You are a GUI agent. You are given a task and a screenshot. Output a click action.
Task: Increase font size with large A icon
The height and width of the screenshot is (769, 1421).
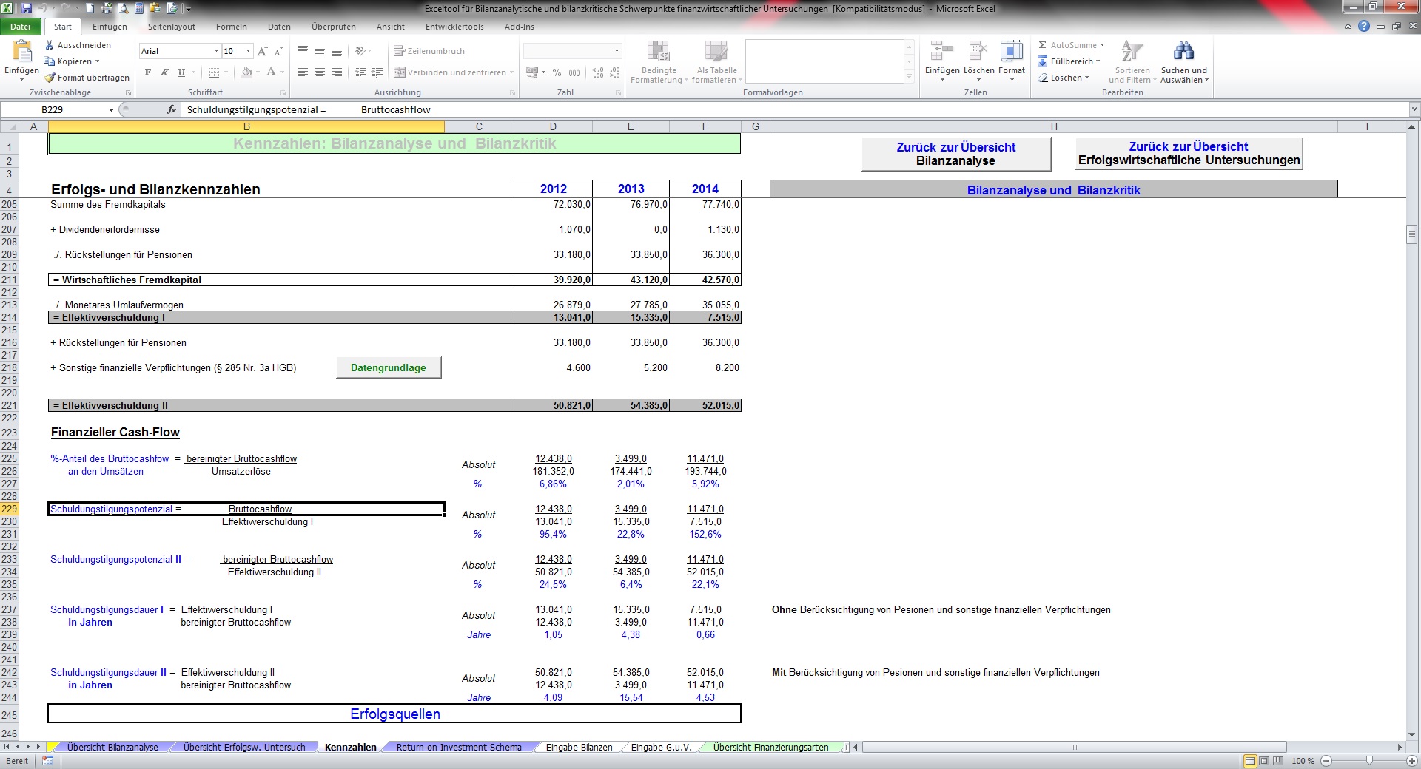click(x=262, y=51)
